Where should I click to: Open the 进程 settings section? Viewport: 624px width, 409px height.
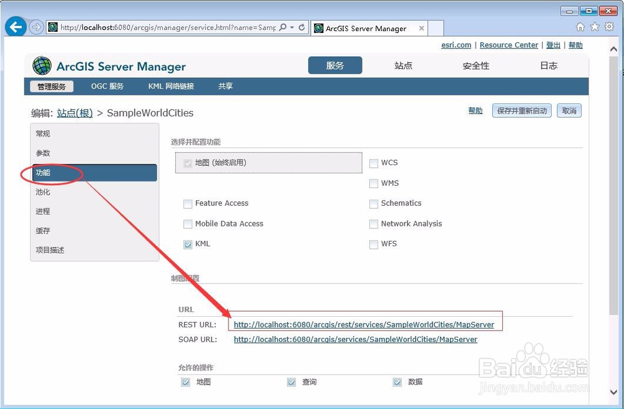95,211
